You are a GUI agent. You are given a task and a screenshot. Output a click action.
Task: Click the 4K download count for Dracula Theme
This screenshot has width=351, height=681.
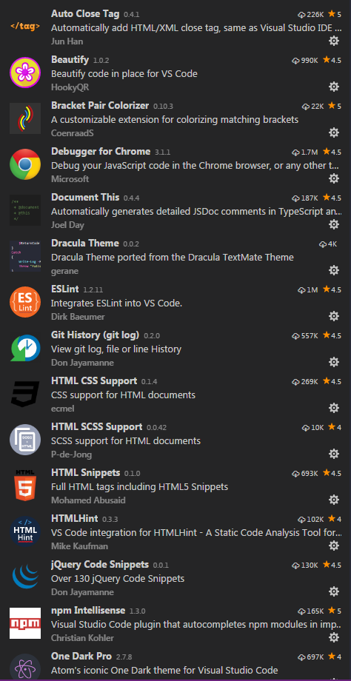point(328,244)
